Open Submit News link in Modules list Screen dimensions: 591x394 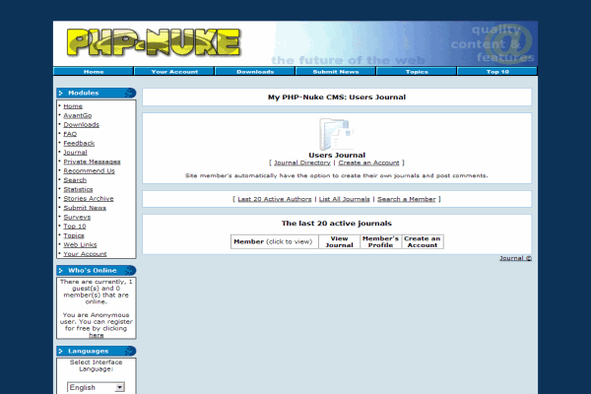tap(85, 208)
